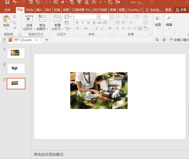Screen dimensions: 189x159
Task: Toggle Underline text formatting
Action: click(88, 22)
